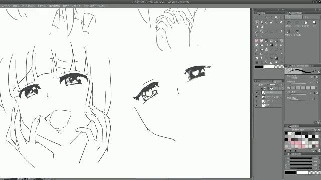Pick the black swatch at bottom of color slider panel
Screen dimensions: 321x180
290,173
